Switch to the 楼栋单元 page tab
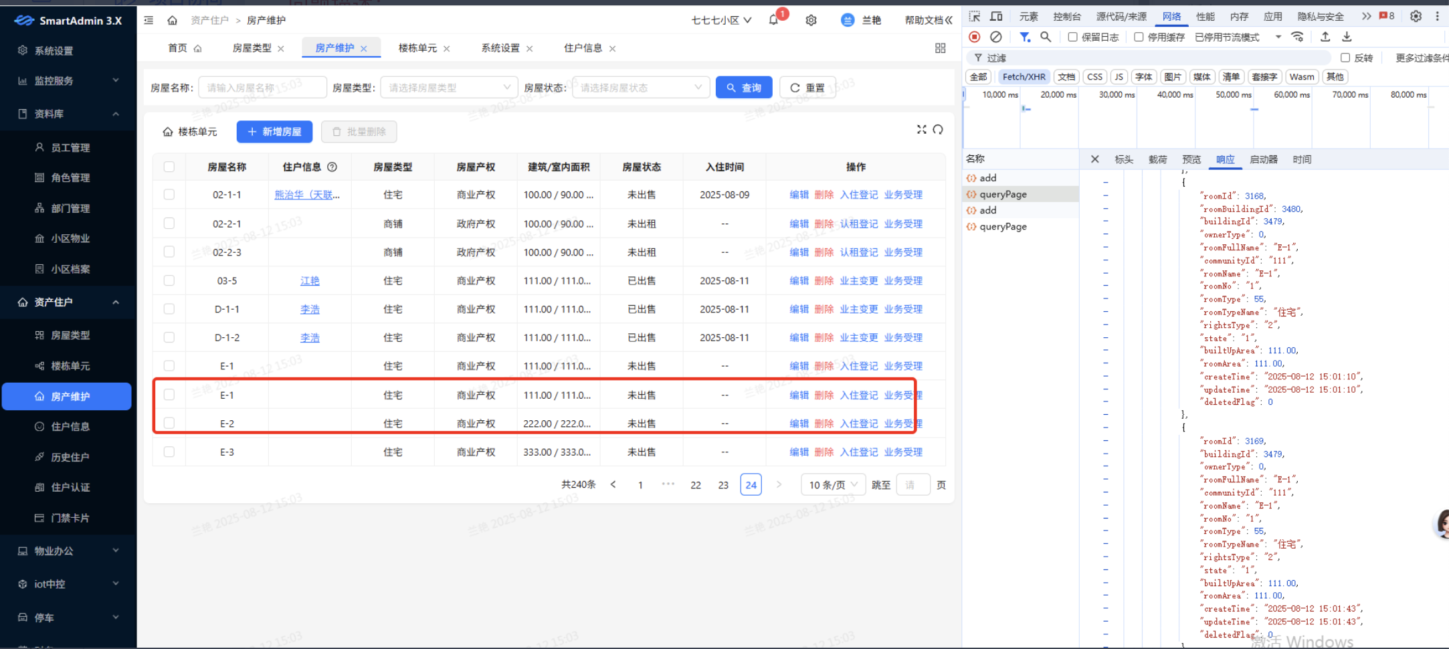 tap(417, 48)
